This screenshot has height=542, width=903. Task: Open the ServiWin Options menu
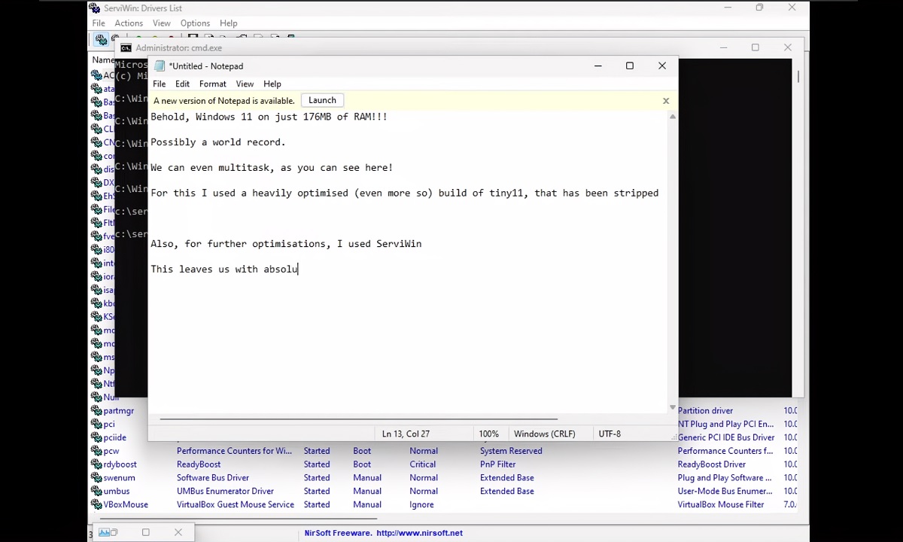tap(195, 23)
